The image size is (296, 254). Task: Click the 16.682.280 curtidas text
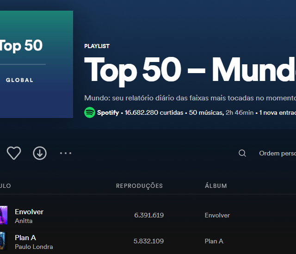click(x=154, y=112)
